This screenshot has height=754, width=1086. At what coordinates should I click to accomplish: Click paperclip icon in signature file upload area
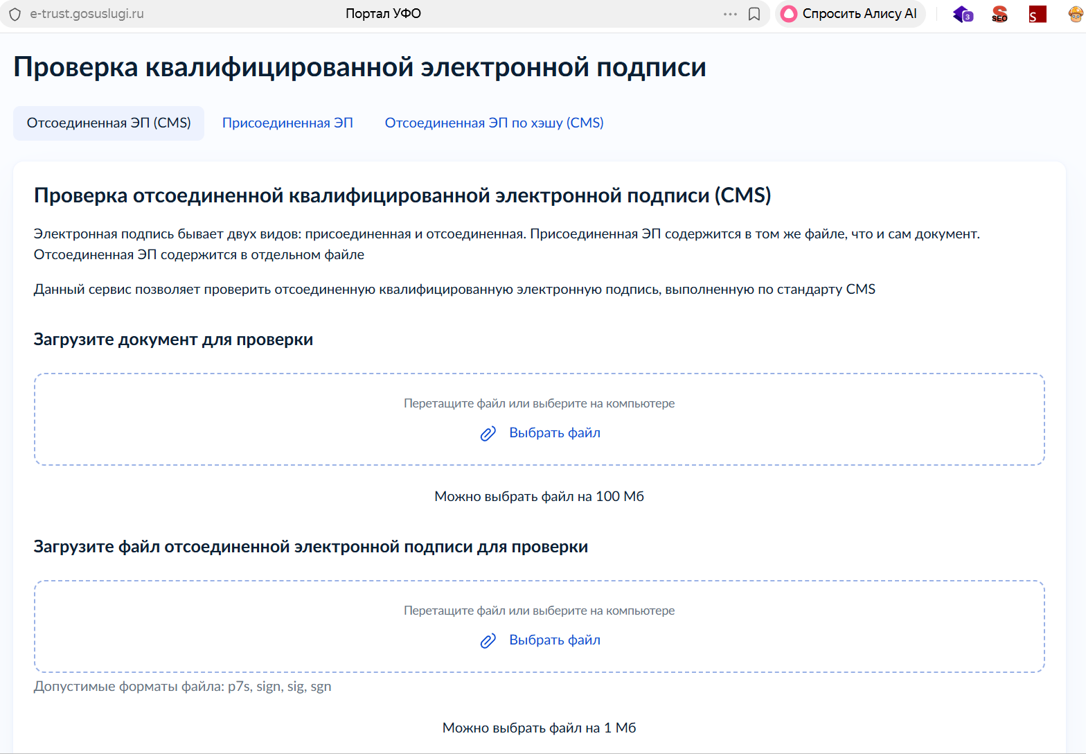pos(488,641)
